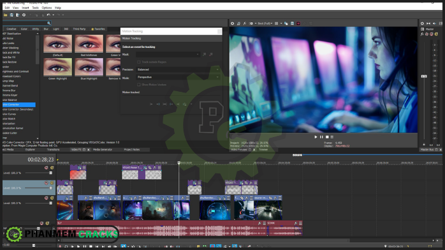This screenshot has height=250, width=445.
Task: Open the Precision dropdown set to Balanced
Action: click(178, 70)
